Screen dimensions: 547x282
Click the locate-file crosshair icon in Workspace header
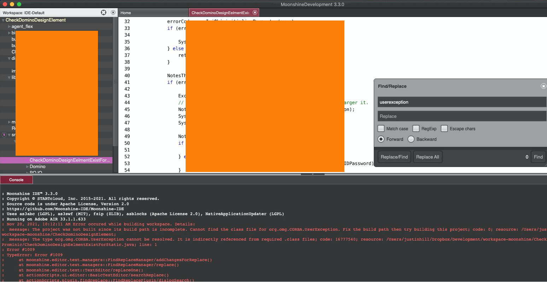coord(104,12)
